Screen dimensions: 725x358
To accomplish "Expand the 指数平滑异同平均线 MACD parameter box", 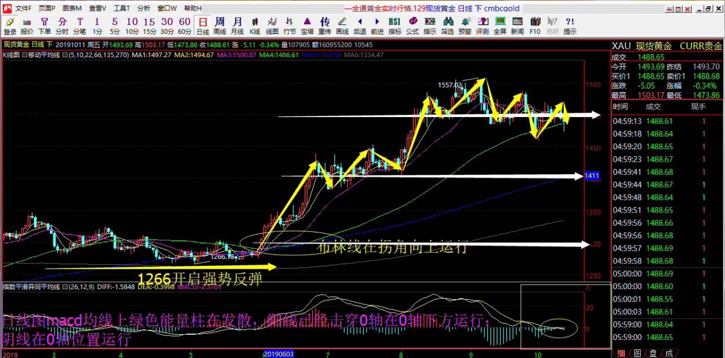I will [64, 287].
